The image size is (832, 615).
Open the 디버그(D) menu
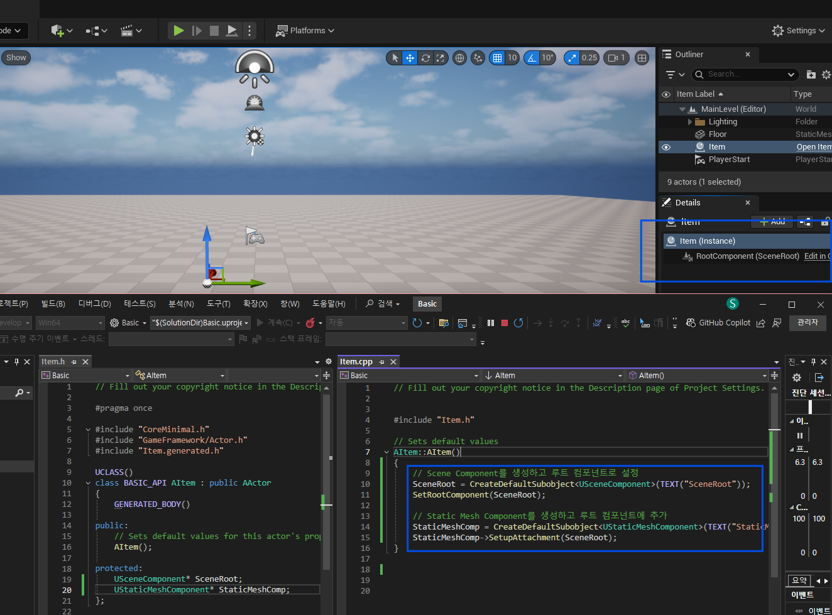(94, 304)
